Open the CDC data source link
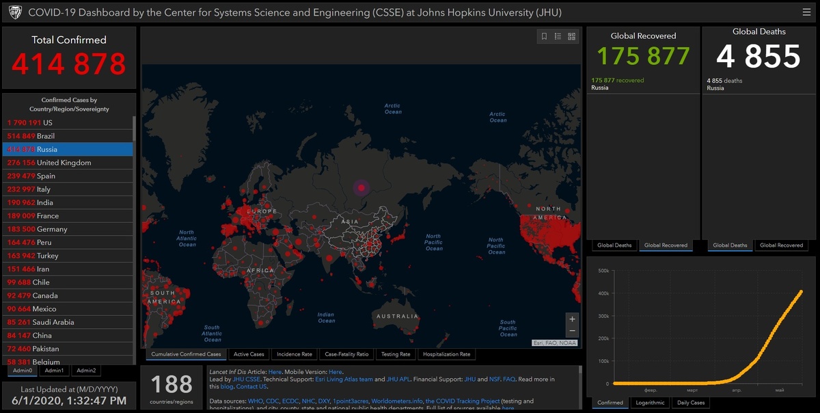 (272, 401)
